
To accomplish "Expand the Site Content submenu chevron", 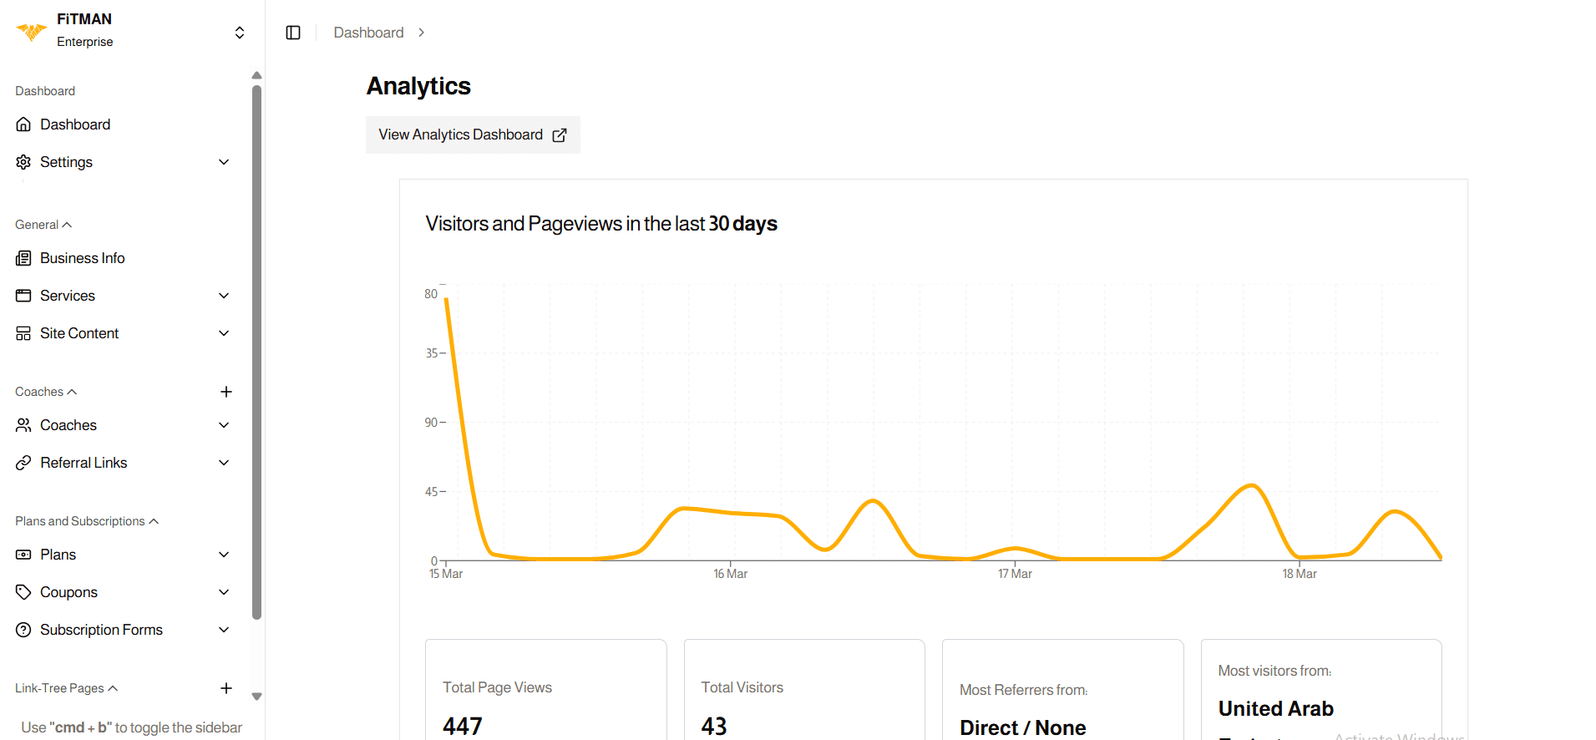I will (224, 333).
